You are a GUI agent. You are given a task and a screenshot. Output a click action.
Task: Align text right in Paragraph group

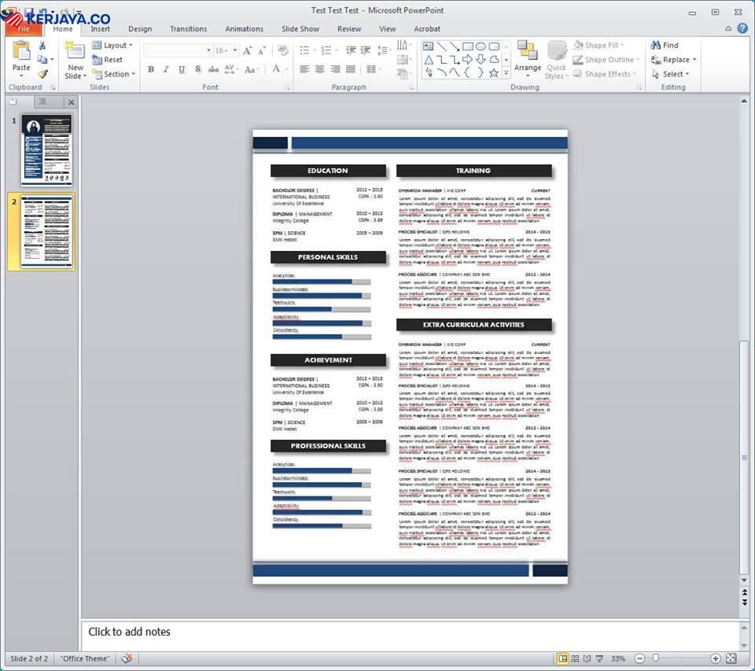[x=335, y=69]
